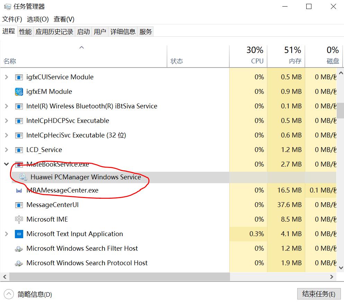Click the 结束任务(E) button
This screenshot has width=344, height=304.
tap(319, 294)
